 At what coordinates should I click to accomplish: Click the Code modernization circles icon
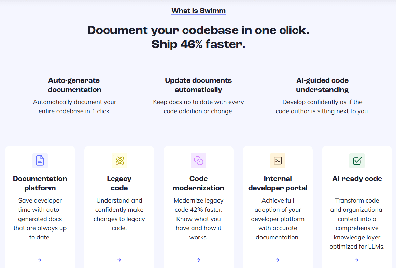point(198,161)
